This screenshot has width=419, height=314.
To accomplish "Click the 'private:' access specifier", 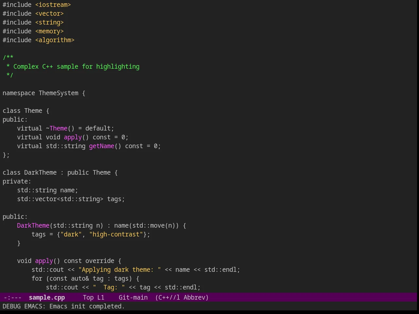I will tap(17, 181).
